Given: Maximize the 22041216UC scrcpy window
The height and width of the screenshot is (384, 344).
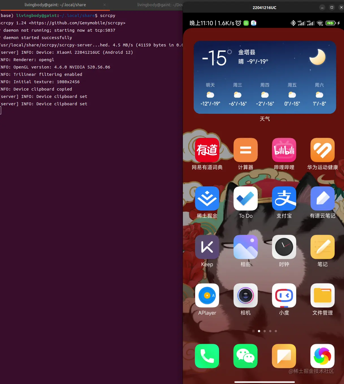Looking at the screenshot, I should click(332, 8).
